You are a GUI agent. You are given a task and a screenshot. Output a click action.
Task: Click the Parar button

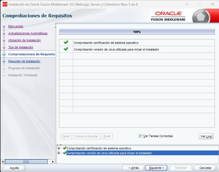66,136
